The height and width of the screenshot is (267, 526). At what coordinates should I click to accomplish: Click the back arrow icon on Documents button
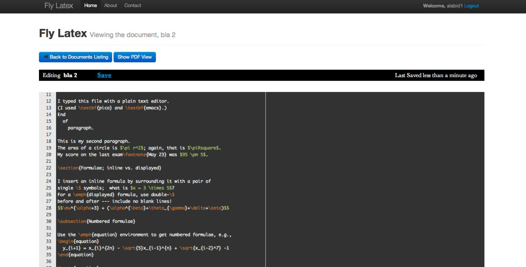click(x=46, y=57)
